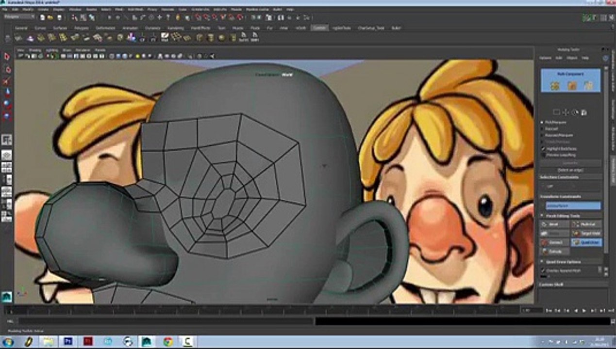The width and height of the screenshot is (616, 349).
Task: Open Photoshop from the Windows taskbar
Action: click(68, 341)
